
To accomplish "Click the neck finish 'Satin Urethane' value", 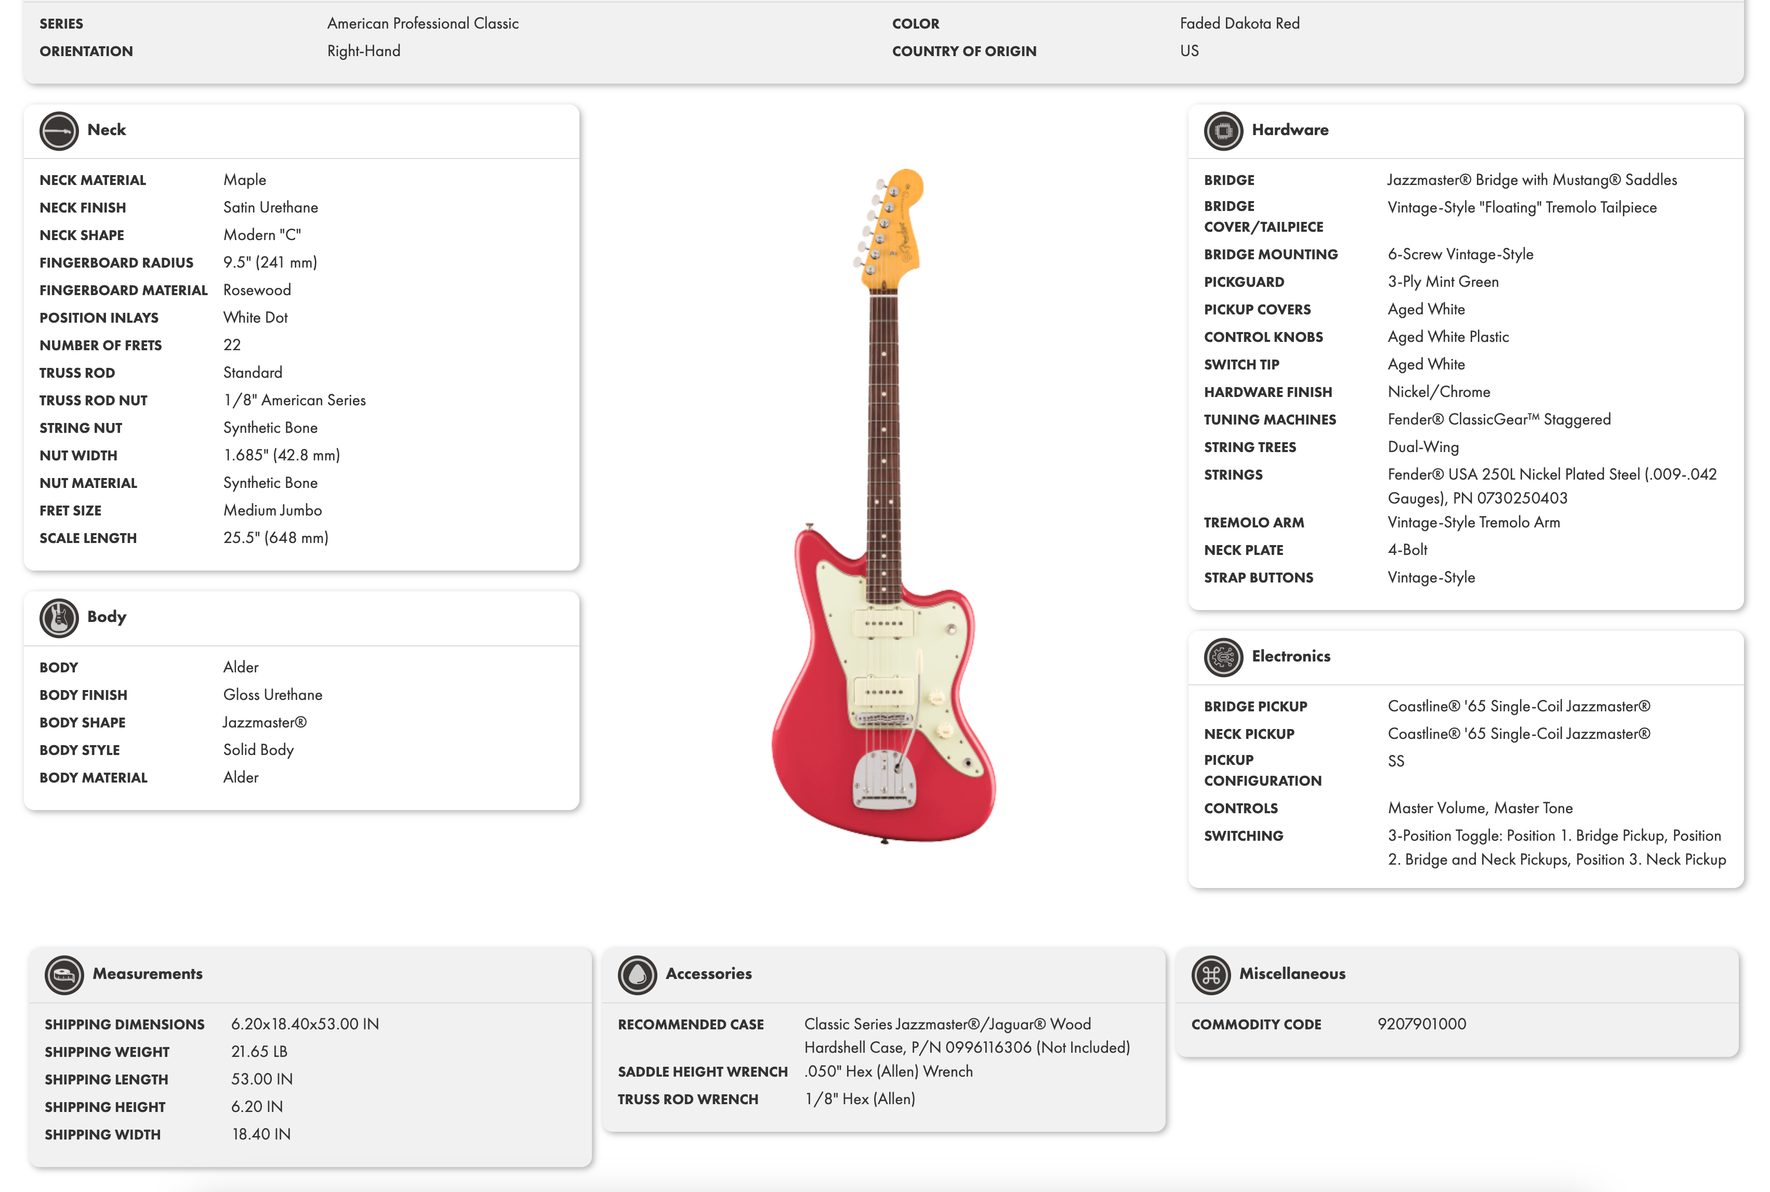I will click(x=270, y=207).
